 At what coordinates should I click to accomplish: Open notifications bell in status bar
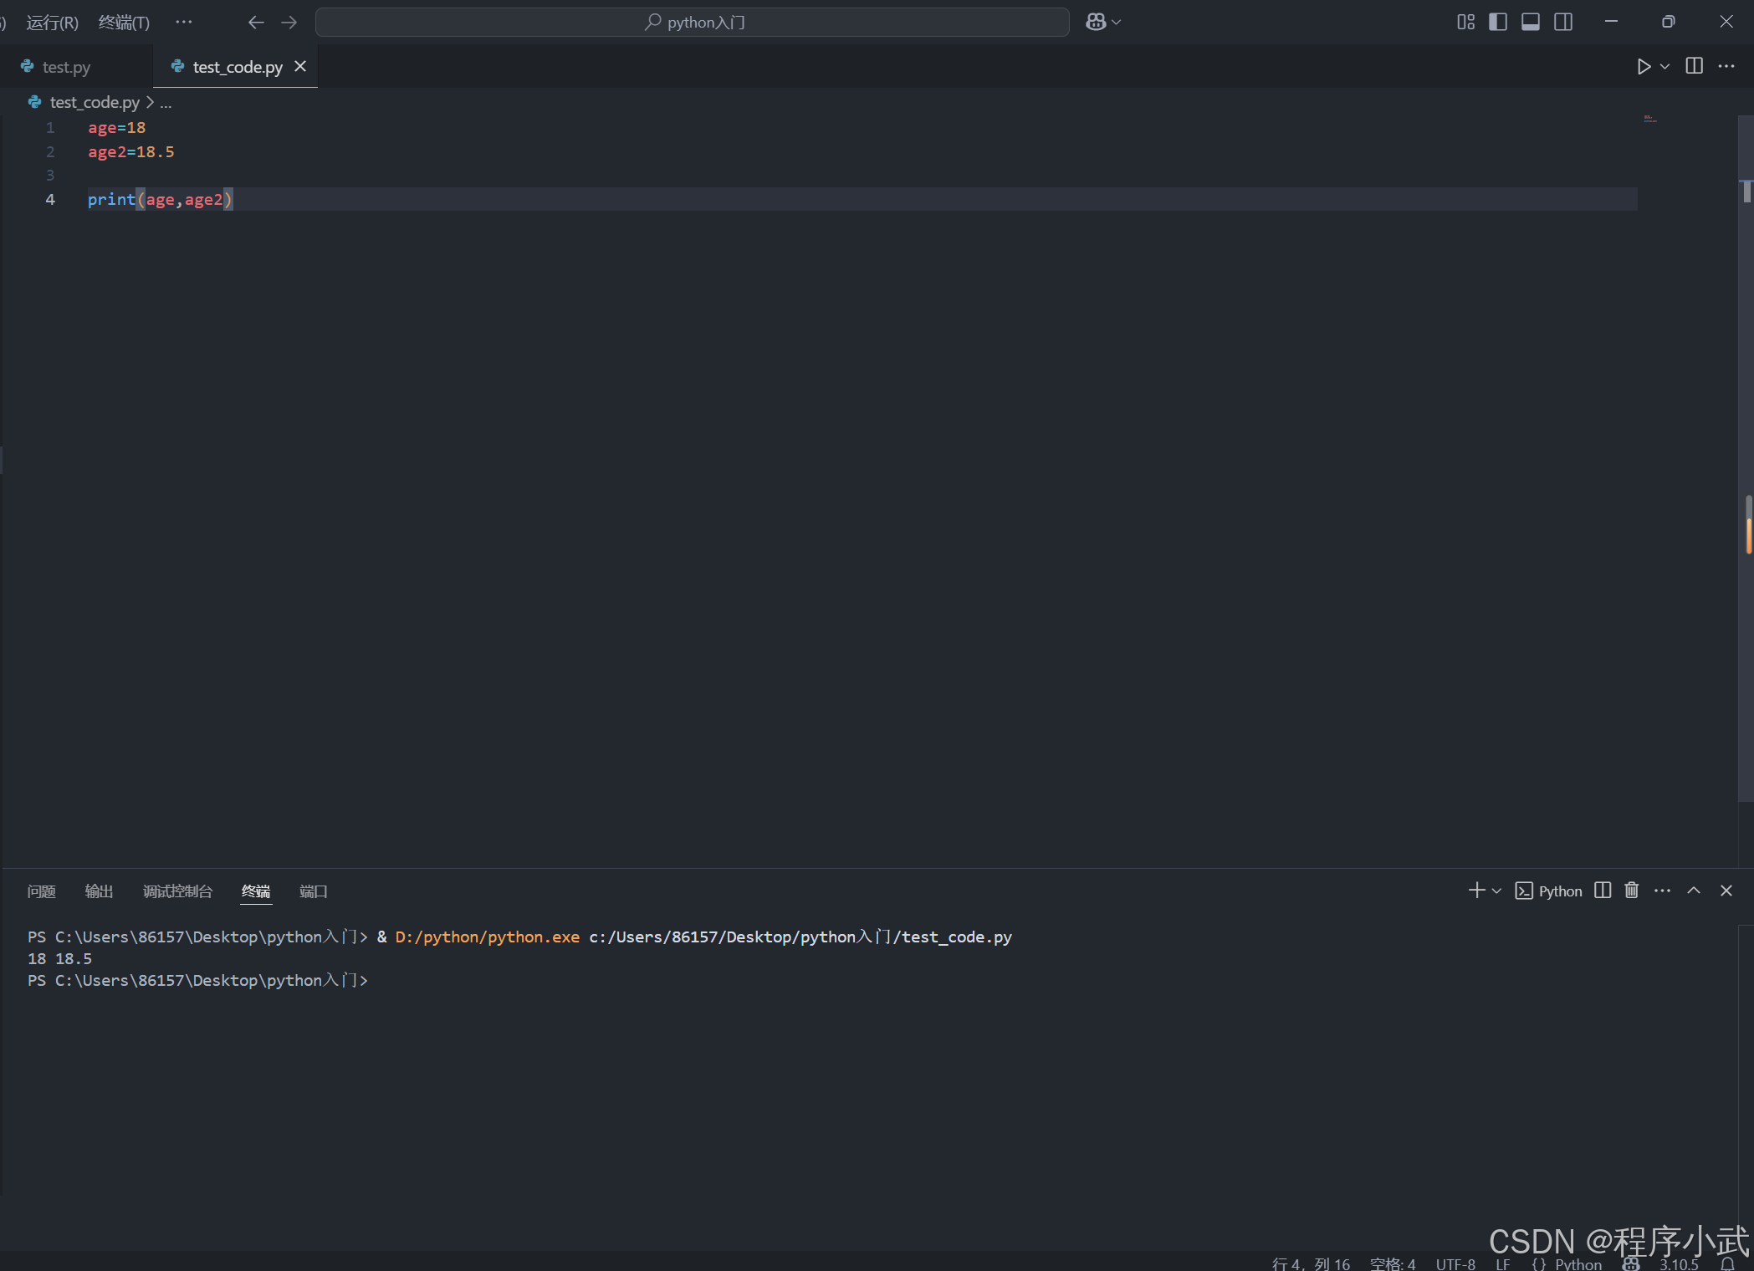(1727, 1264)
